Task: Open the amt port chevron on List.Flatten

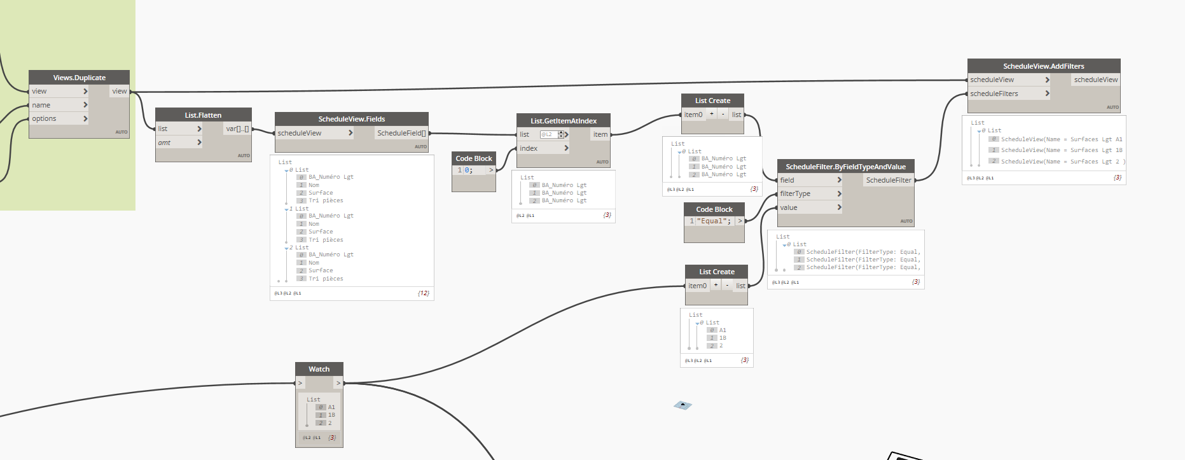Action: pos(199,143)
